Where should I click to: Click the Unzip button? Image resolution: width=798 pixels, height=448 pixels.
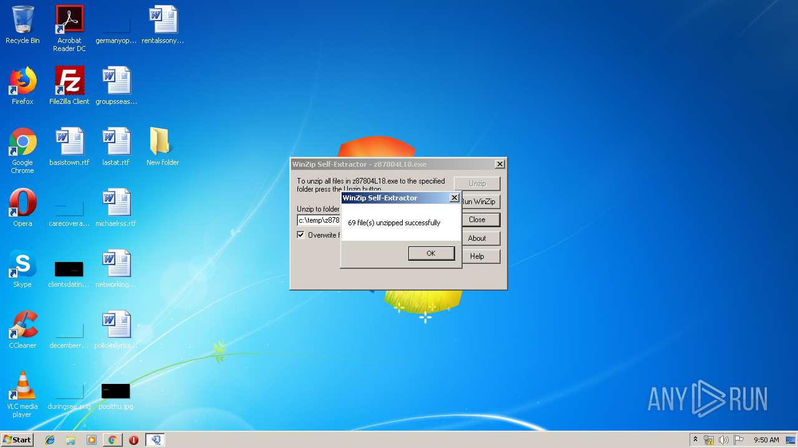point(477,184)
